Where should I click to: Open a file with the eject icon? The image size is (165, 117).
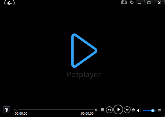(134, 110)
